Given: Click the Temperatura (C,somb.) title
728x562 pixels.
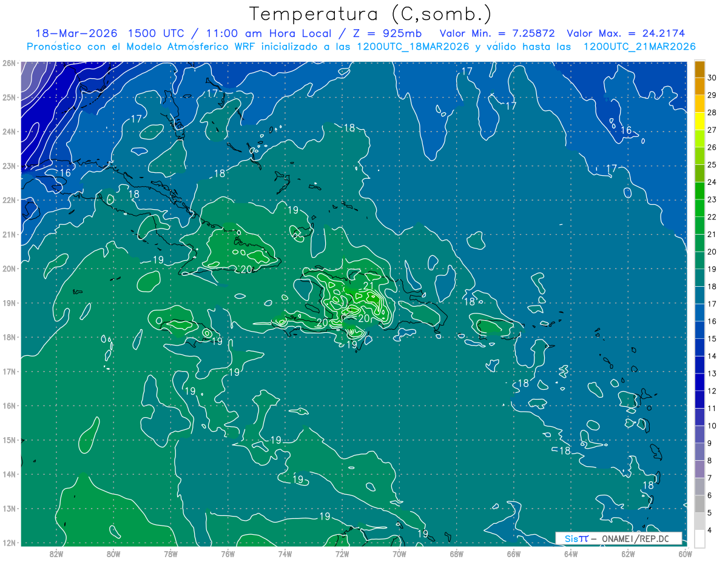Looking at the screenshot, I should (x=371, y=14).
